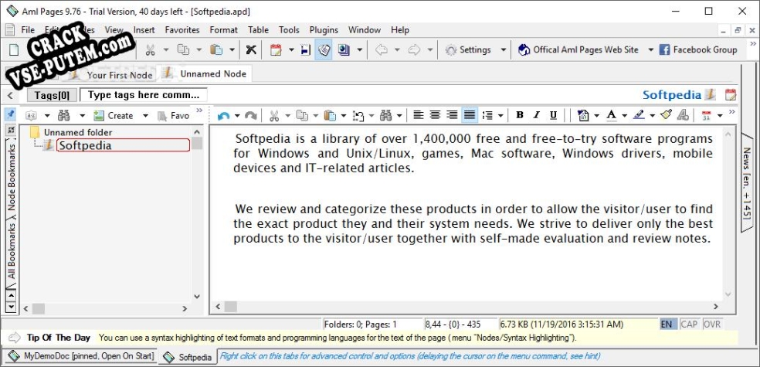Open the File menu
760x367 pixels.
click(x=28, y=30)
